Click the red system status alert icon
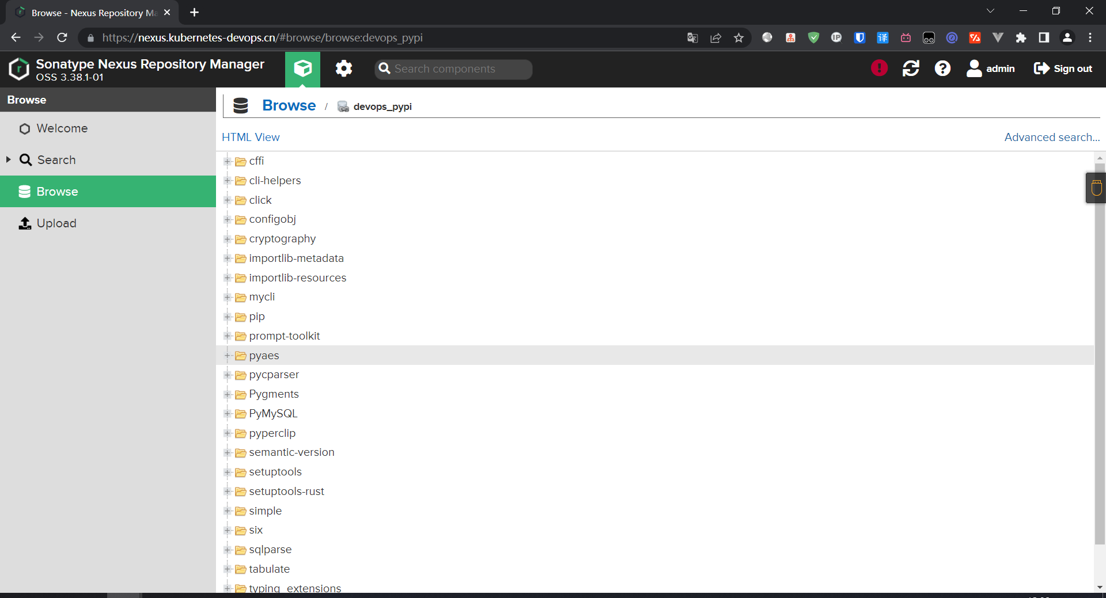The image size is (1106, 598). (879, 68)
